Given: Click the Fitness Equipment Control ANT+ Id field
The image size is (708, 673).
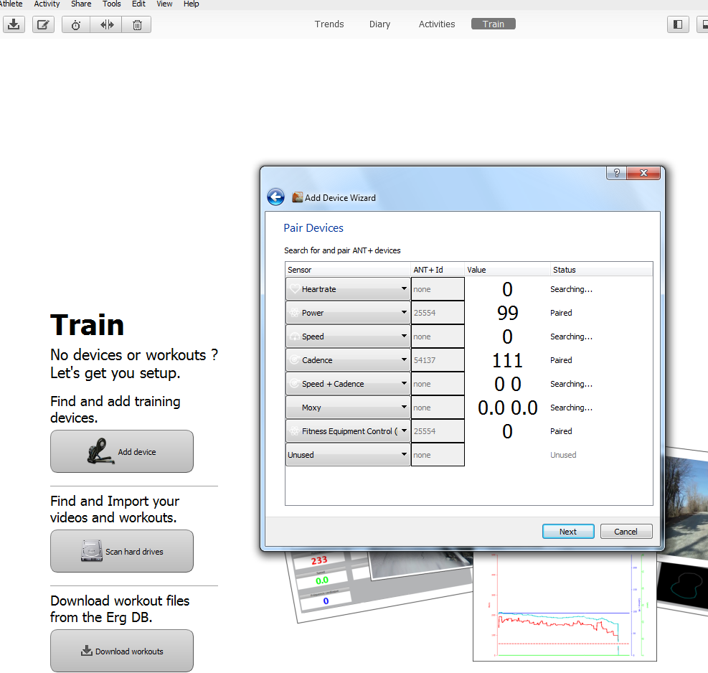Looking at the screenshot, I should tap(438, 431).
